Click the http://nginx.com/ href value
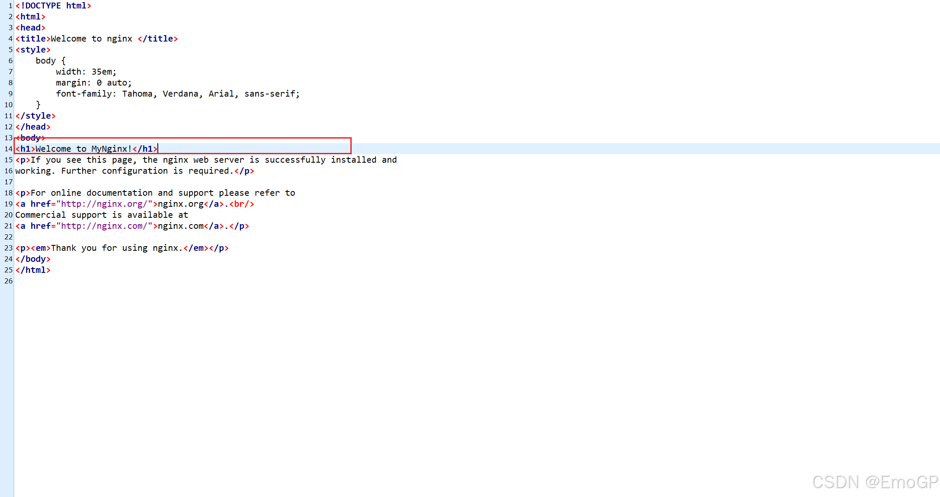 click(x=104, y=226)
